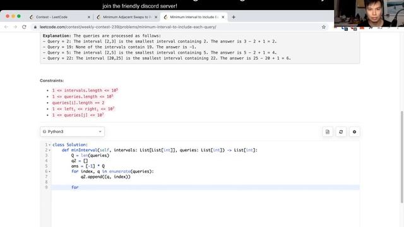
Task: Open the code template document icon
Action: click(x=328, y=132)
